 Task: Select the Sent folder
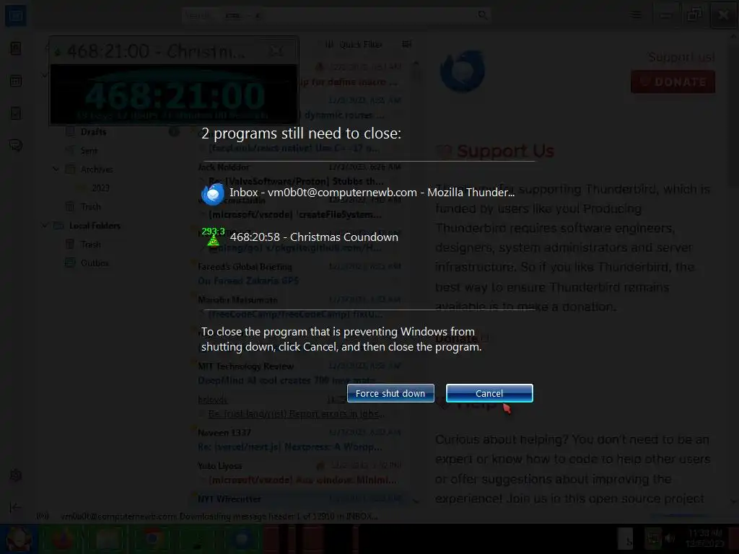(89, 151)
